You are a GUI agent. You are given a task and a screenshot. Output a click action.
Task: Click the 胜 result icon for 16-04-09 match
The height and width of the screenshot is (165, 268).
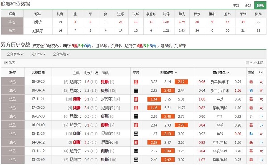click(x=136, y=125)
